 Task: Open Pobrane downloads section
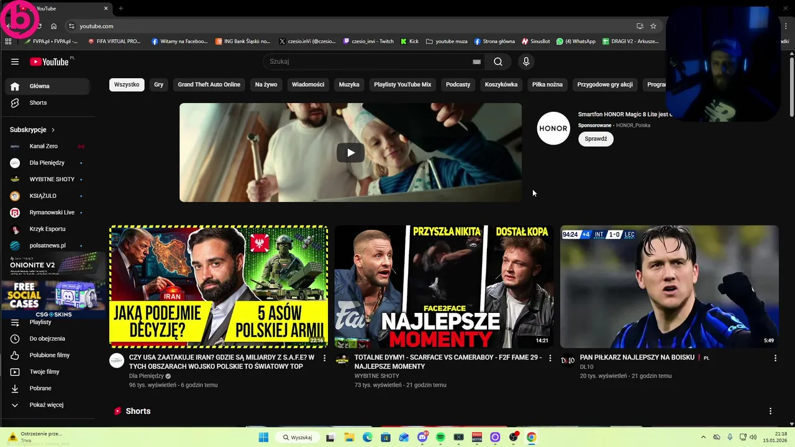pos(48,388)
